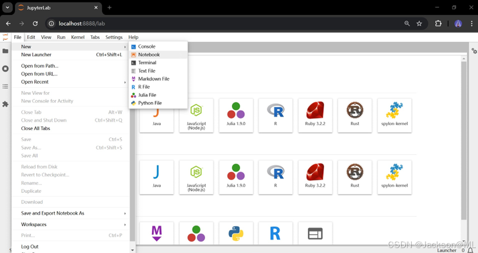Open Ruby 3.2.2 console in second row
The image size is (478, 253).
315,177
